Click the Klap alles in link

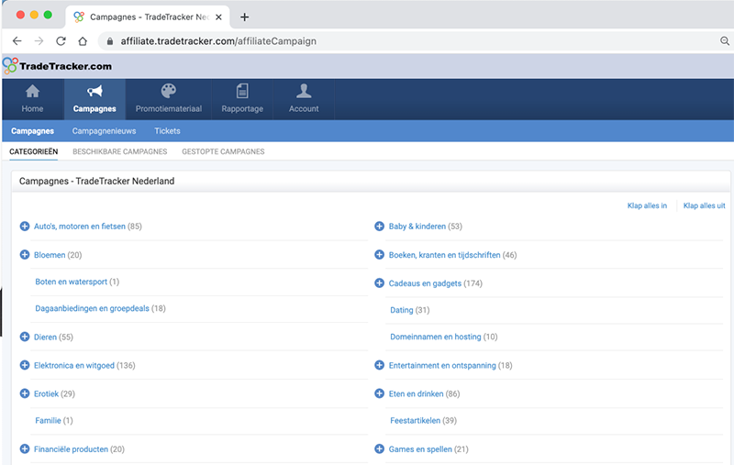click(647, 205)
